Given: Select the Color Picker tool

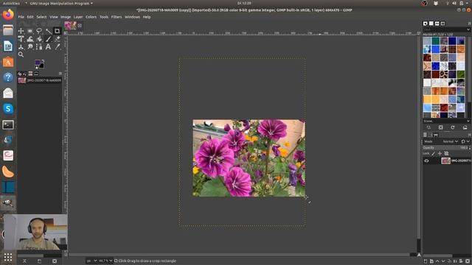Looking at the screenshot, I should [x=58, y=47].
